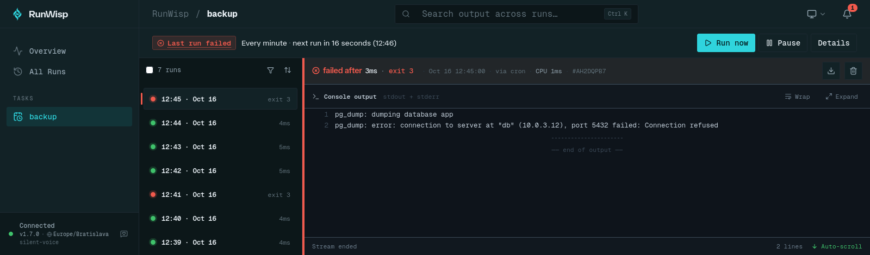The height and width of the screenshot is (255, 870).
Task: Focus the search output across runs field
Action: (x=516, y=14)
